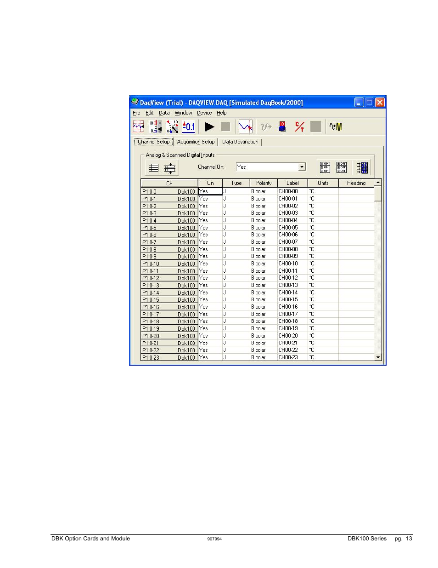Click label cell CH00-17
Image resolution: width=438 pixels, height=568 pixels.
click(x=292, y=314)
